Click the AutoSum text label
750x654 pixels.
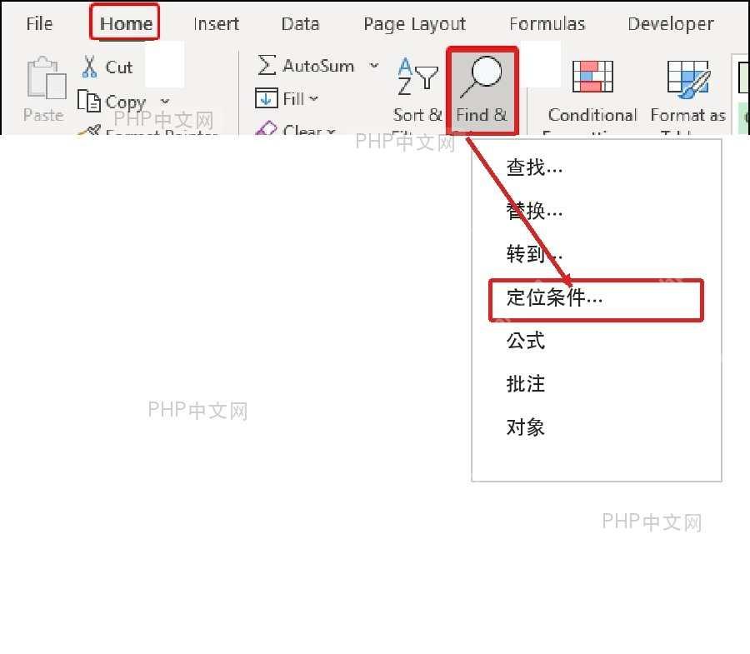click(318, 66)
